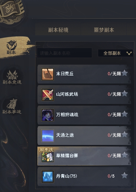
Task: Toggle favorite star for 末日荒丘
Action: pos(124,73)
